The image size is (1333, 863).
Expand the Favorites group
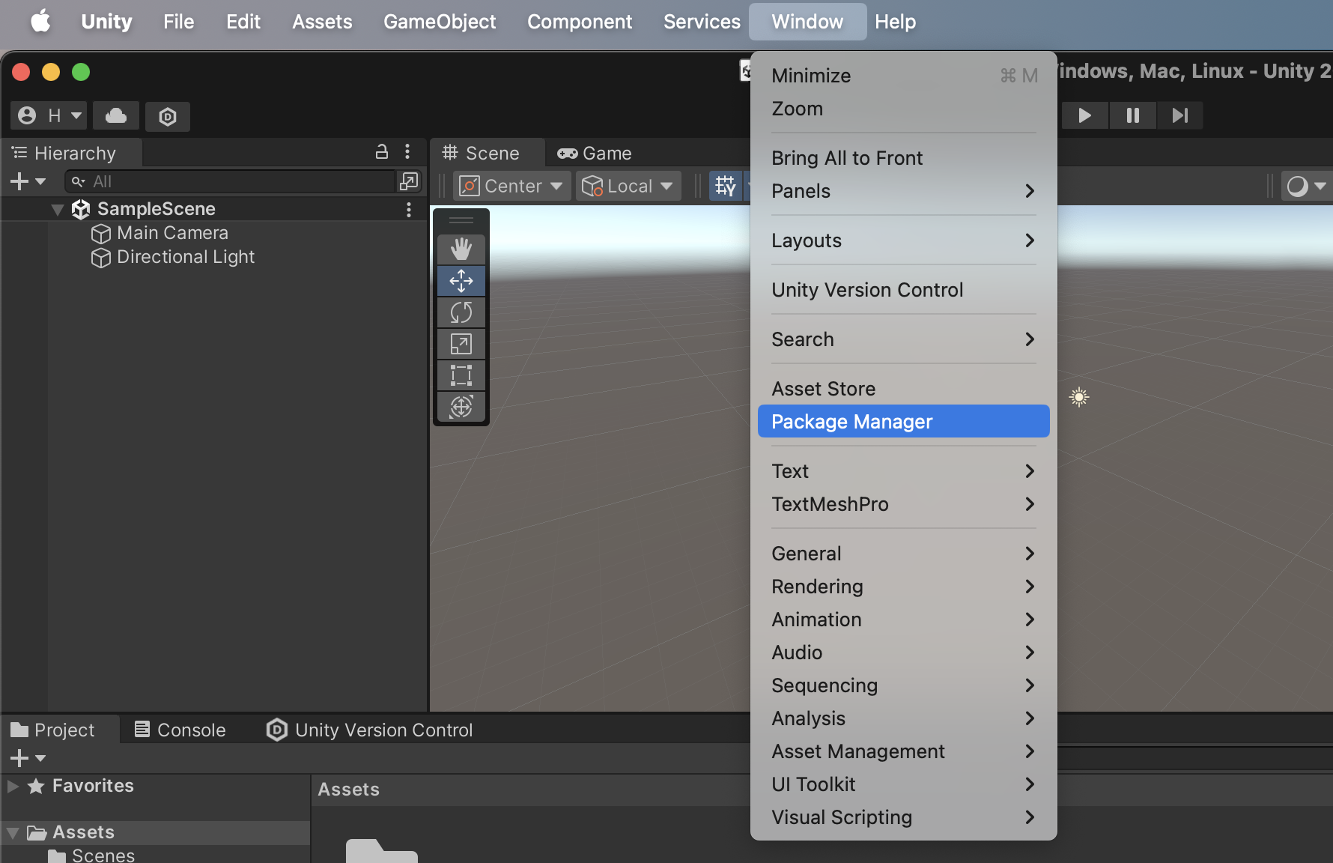click(x=13, y=786)
